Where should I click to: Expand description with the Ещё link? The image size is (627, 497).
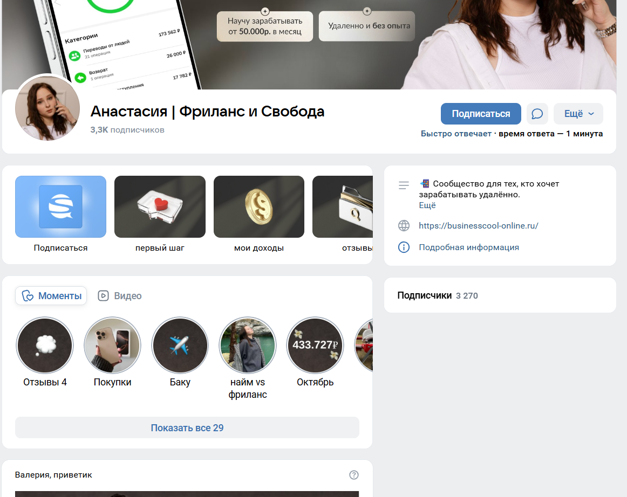click(x=427, y=205)
